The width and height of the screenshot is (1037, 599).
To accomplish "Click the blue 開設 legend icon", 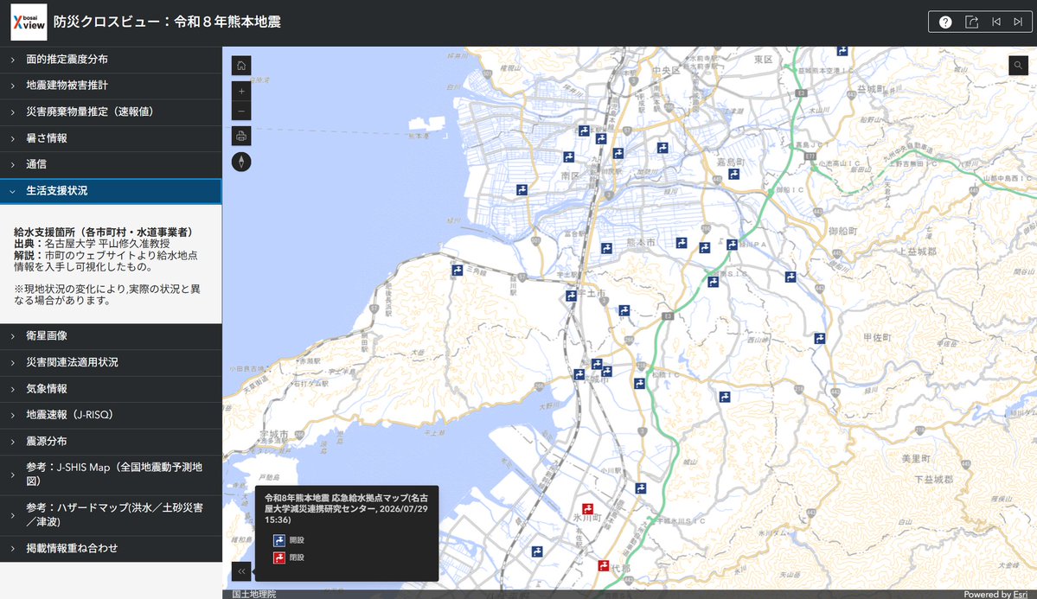I will [279, 540].
